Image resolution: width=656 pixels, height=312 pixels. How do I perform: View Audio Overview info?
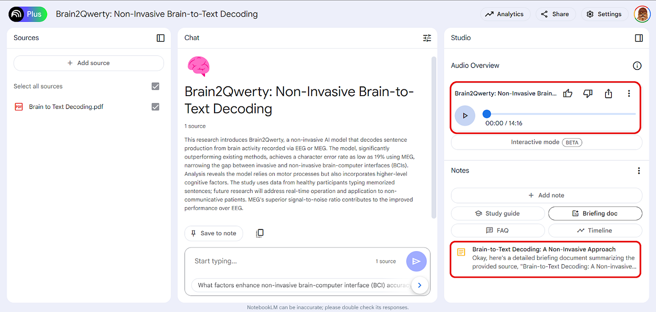tap(637, 66)
